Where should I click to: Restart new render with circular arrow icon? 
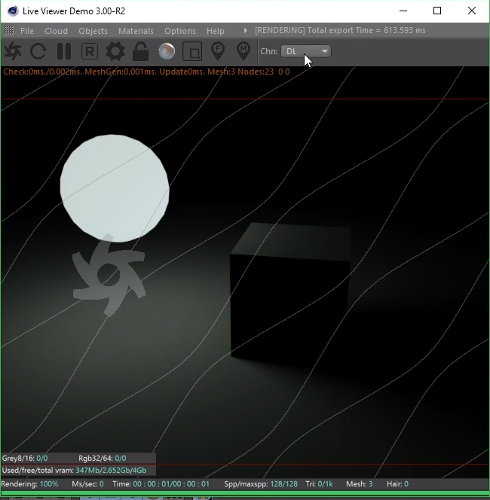[38, 51]
